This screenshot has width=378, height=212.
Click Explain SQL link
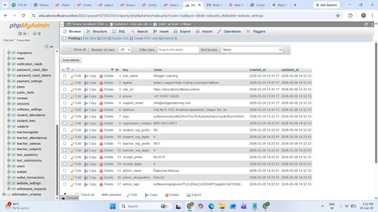click(120, 39)
